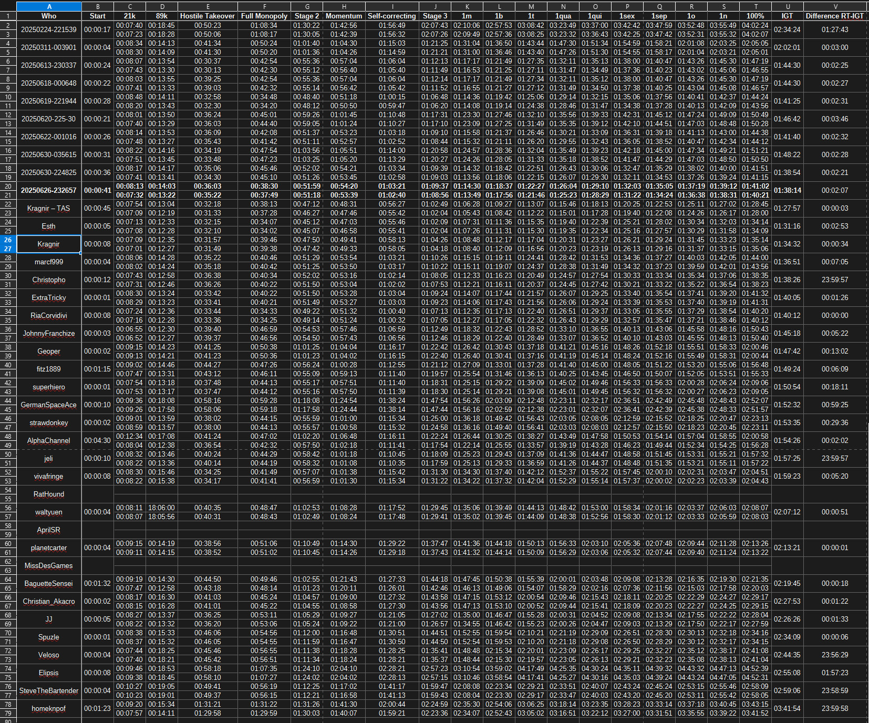Image resolution: width=869 pixels, height=723 pixels.
Task: Open the SteveTheBartender link
Action: coord(49,691)
